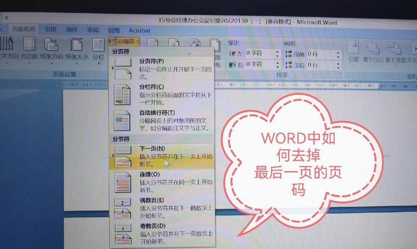Click the 奇数页 odd page icon
The image size is (417, 249).
point(123,234)
